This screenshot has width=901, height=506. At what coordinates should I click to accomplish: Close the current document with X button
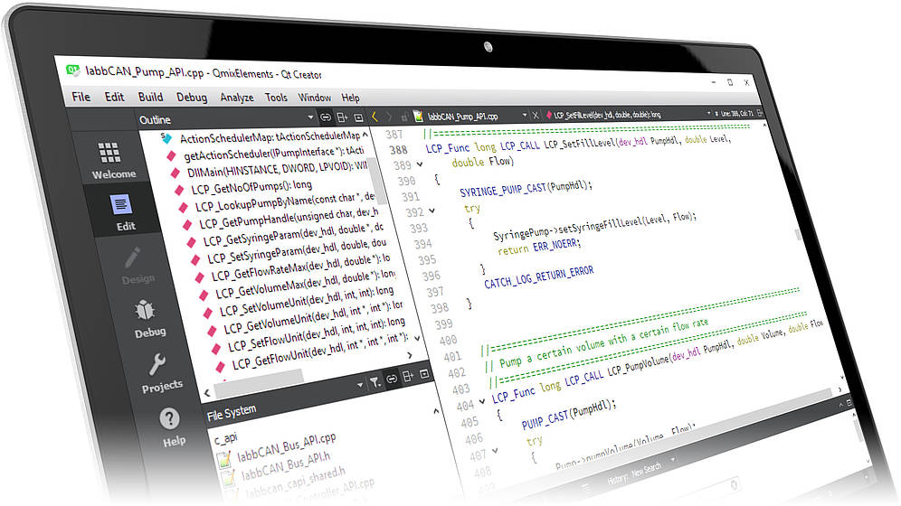tap(536, 116)
